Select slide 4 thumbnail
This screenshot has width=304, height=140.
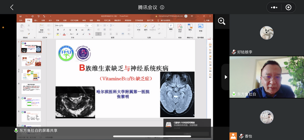pos(31,89)
